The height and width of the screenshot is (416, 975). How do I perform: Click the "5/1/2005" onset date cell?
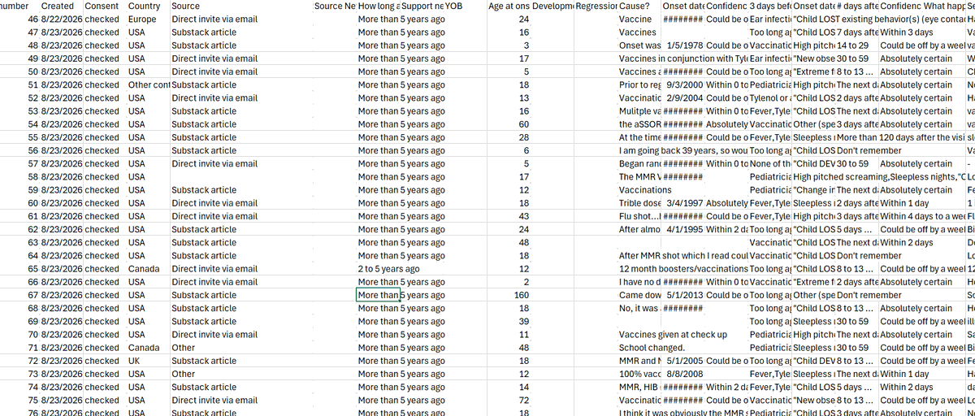[683, 361]
